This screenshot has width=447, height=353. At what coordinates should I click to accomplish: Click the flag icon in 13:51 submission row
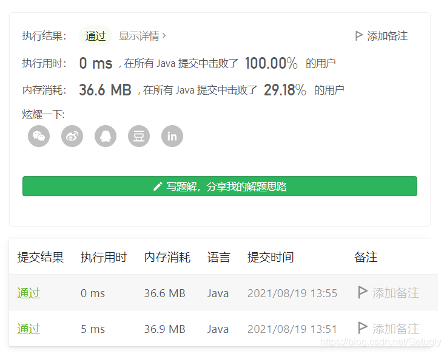pos(362,328)
